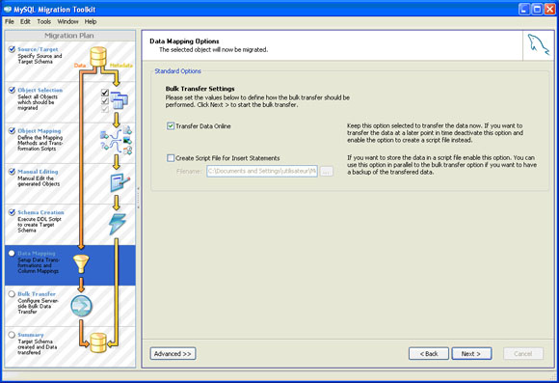Open the Tools menu
This screenshot has width=559, height=383.
(43, 22)
